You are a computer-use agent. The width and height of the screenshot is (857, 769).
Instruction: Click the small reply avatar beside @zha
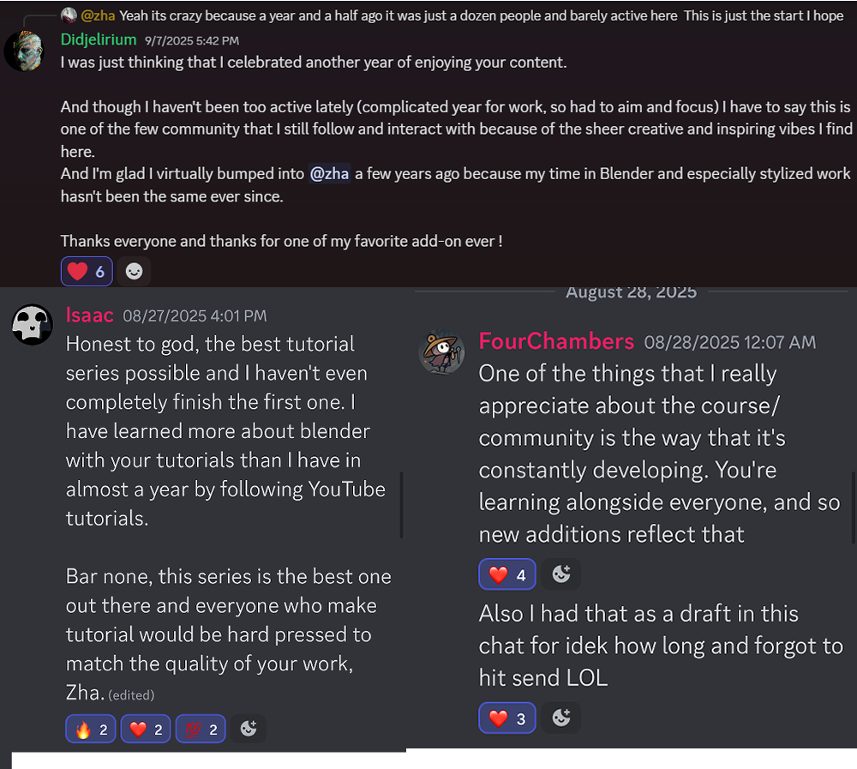click(x=69, y=15)
